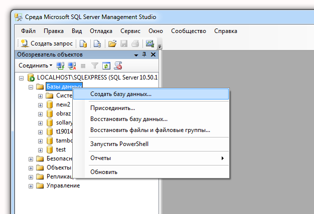
Task: Click the connect Object Explorer icon
Action: coord(60,65)
